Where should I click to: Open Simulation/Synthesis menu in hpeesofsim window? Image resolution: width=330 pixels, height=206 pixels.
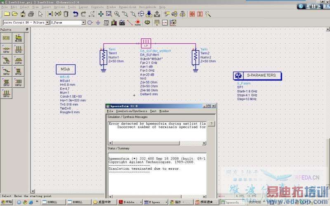[x=131, y=111]
